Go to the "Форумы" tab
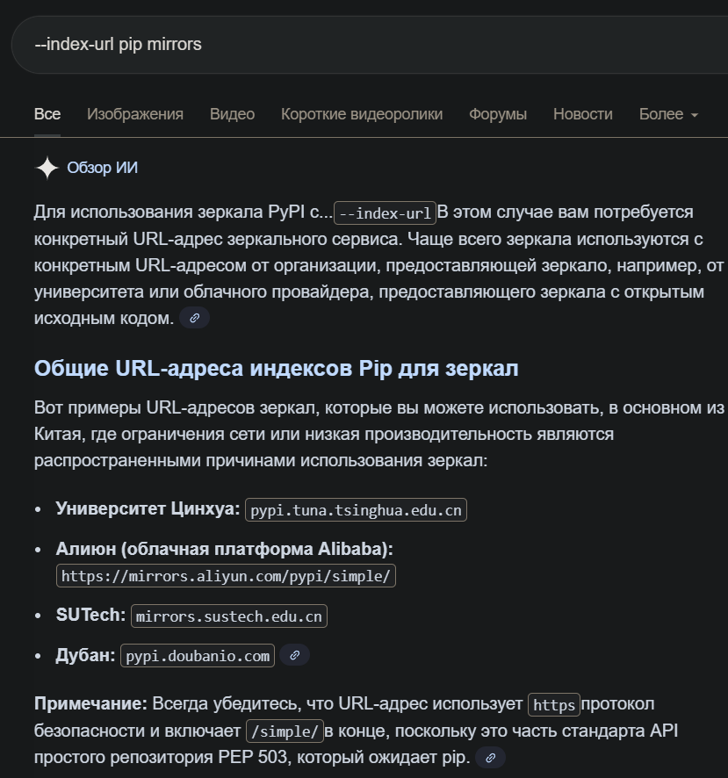Image resolution: width=728 pixels, height=778 pixels. point(498,114)
